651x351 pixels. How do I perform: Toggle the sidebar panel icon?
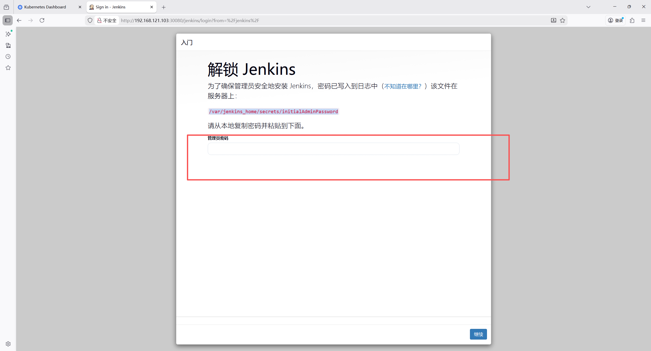8,20
